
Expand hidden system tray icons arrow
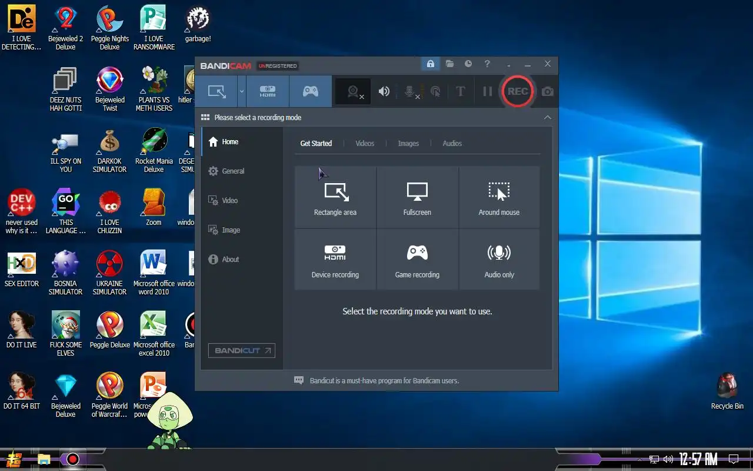point(640,459)
